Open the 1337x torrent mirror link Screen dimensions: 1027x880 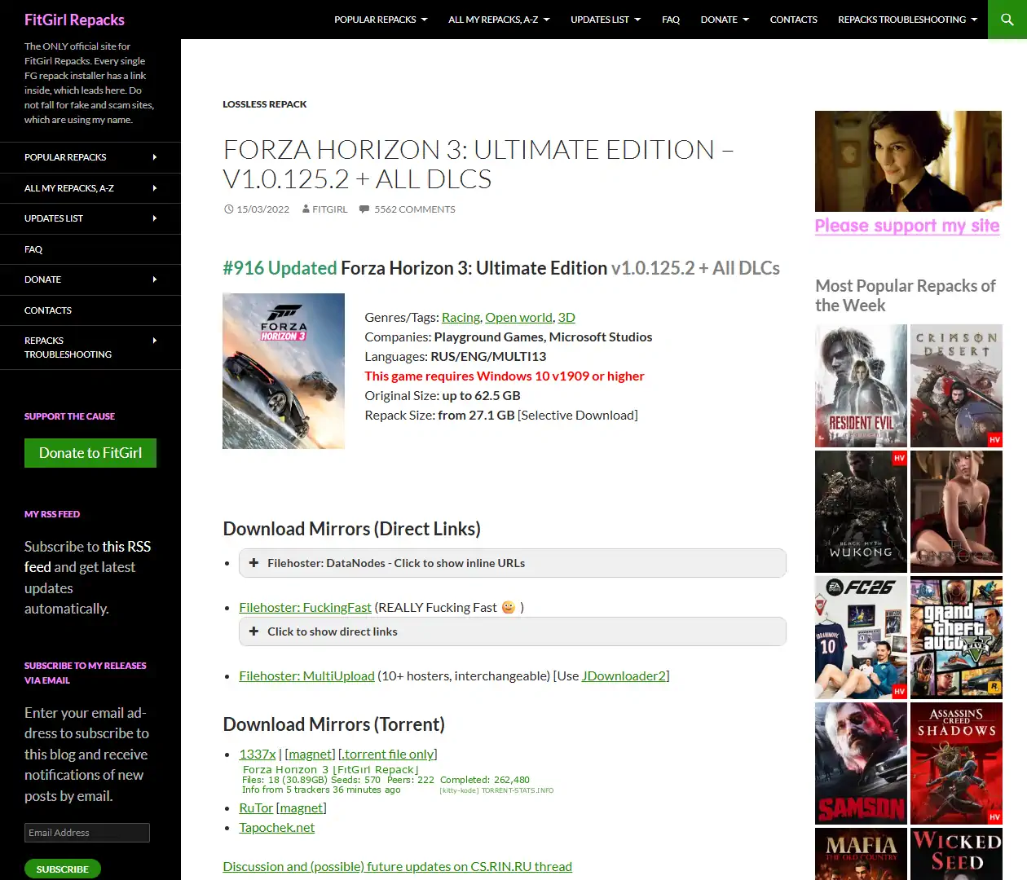click(257, 754)
